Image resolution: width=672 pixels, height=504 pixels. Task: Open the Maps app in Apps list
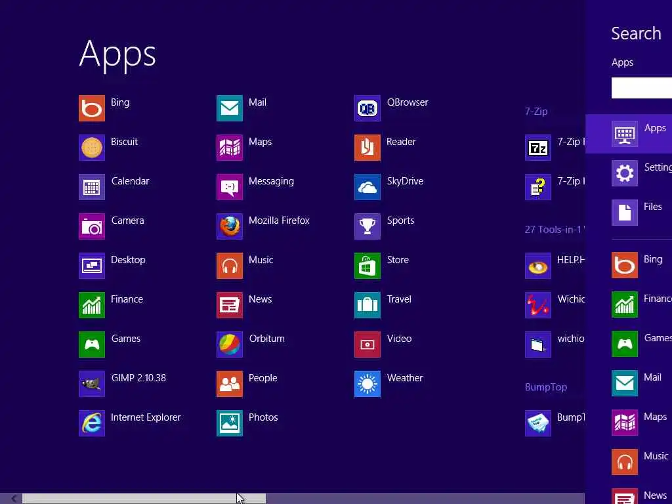click(230, 148)
